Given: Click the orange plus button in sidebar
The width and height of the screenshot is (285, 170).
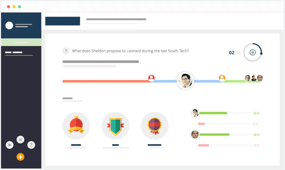Looking at the screenshot, I should 20,157.
